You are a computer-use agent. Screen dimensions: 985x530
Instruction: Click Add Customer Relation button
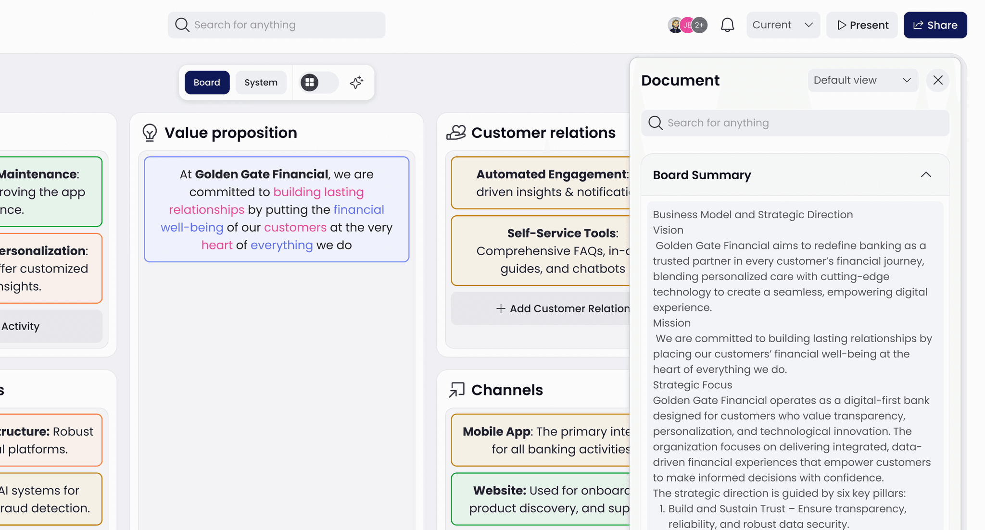point(563,308)
